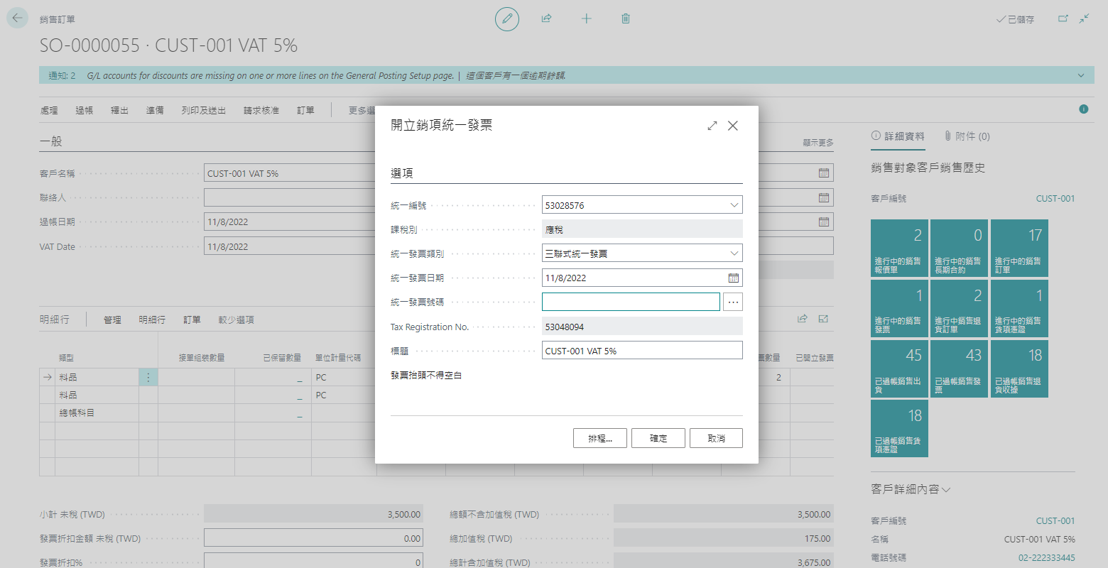Screen dimensions: 1108x568
Task: Open the 附件 (0) attachments tab
Action: [967, 136]
